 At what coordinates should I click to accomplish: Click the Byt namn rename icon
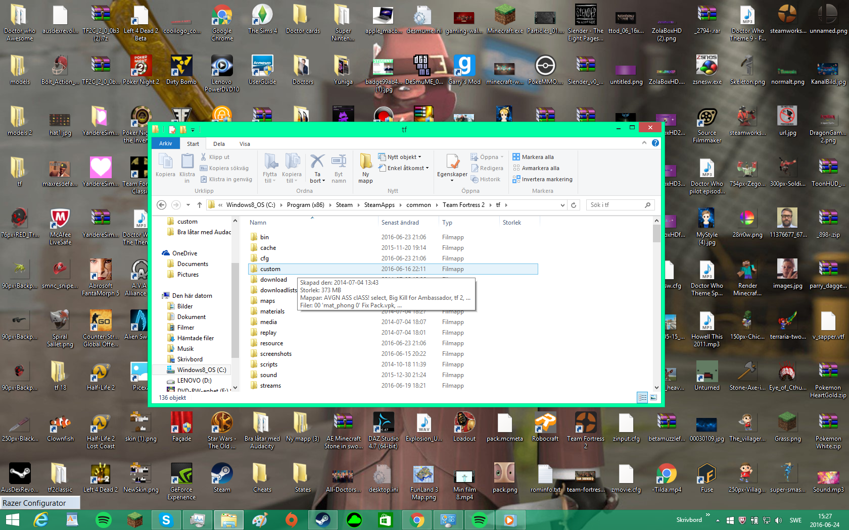coord(339,162)
